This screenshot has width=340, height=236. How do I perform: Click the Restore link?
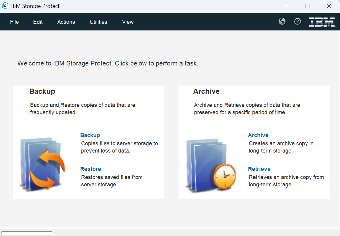pyautogui.click(x=91, y=169)
